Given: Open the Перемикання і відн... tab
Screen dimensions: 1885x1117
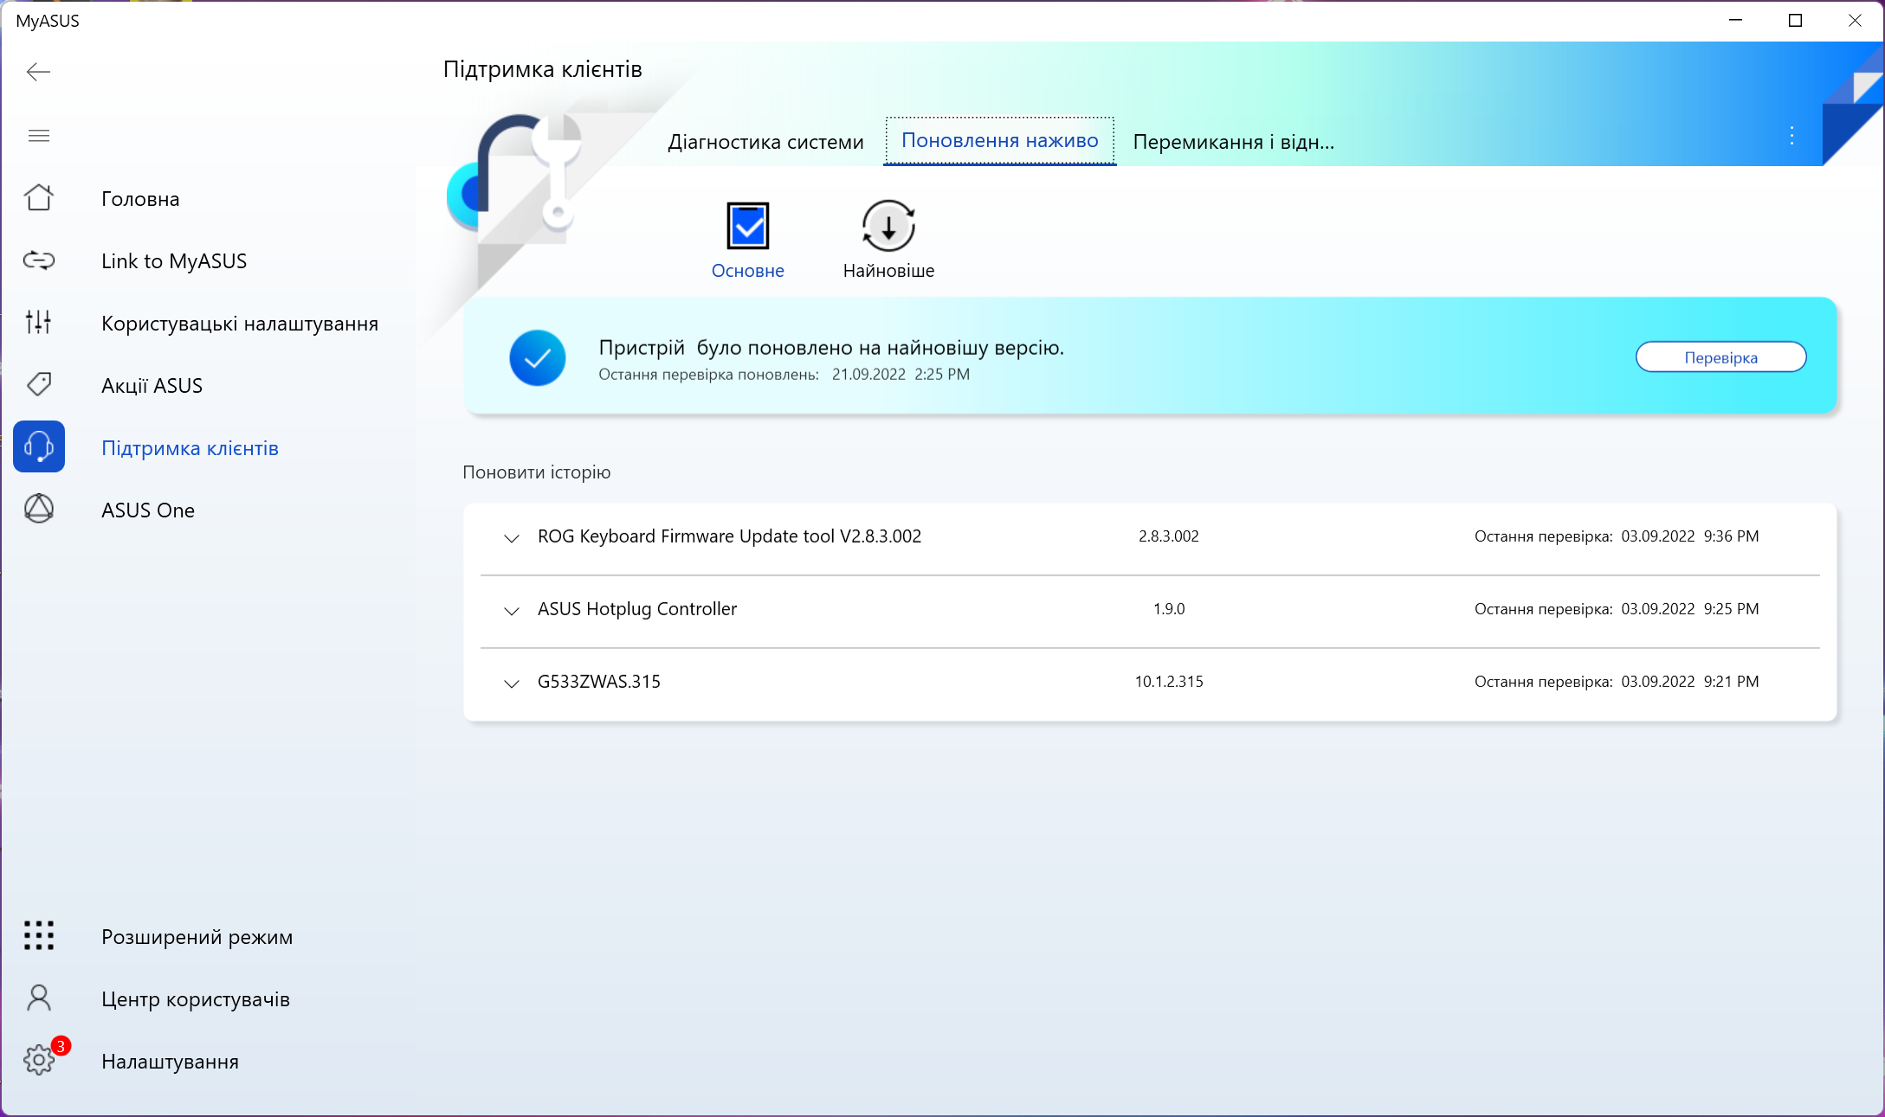Looking at the screenshot, I should point(1233,142).
